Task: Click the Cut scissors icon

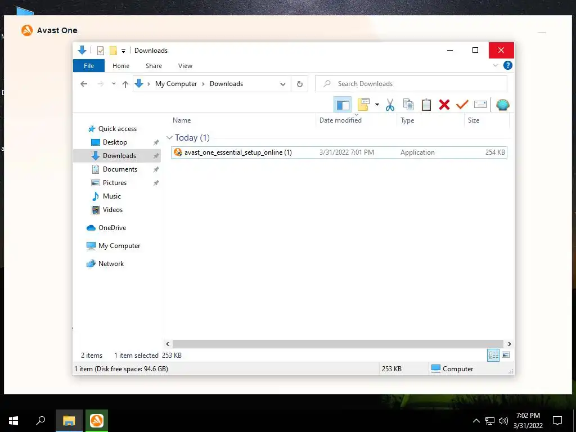Action: 390,105
